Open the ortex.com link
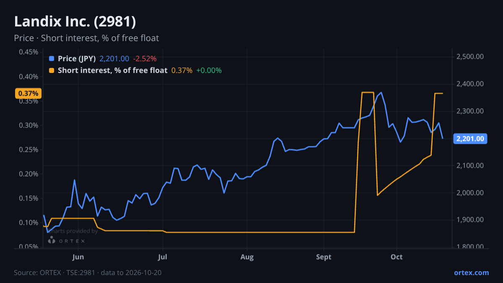Viewport: 503px width, 283px height. [x=472, y=273]
